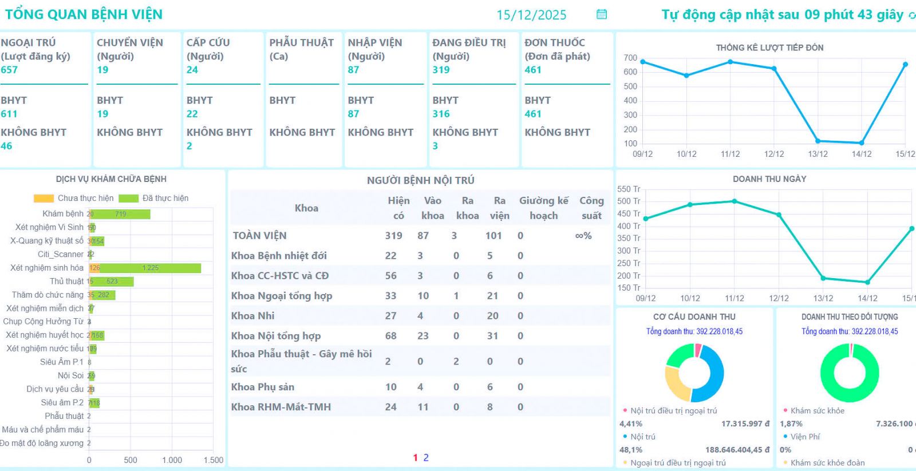The image size is (916, 471).
Task: Toggle the Chưa thực hiện legend series
Action: pos(44,198)
